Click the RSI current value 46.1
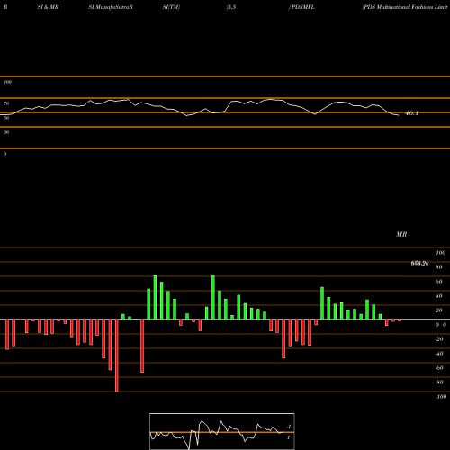This screenshot has width=450, height=450. (x=411, y=113)
